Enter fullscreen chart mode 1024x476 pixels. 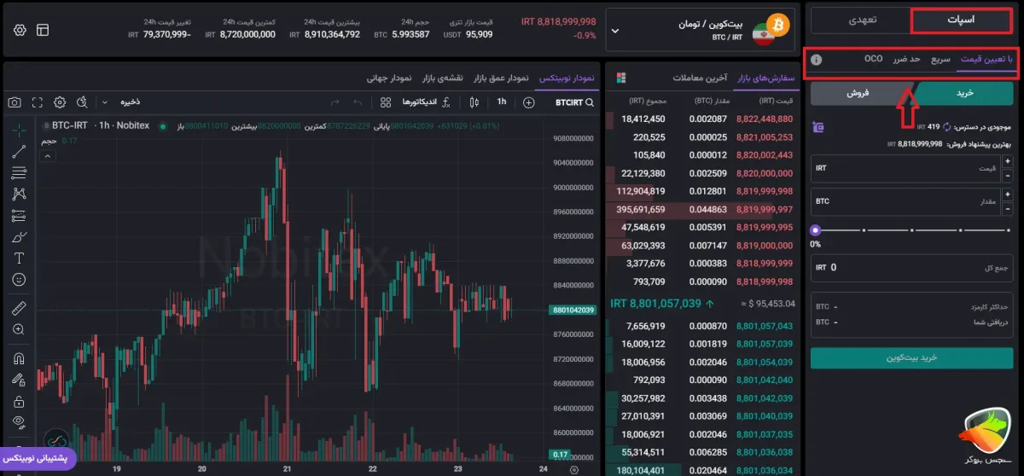coord(37,102)
